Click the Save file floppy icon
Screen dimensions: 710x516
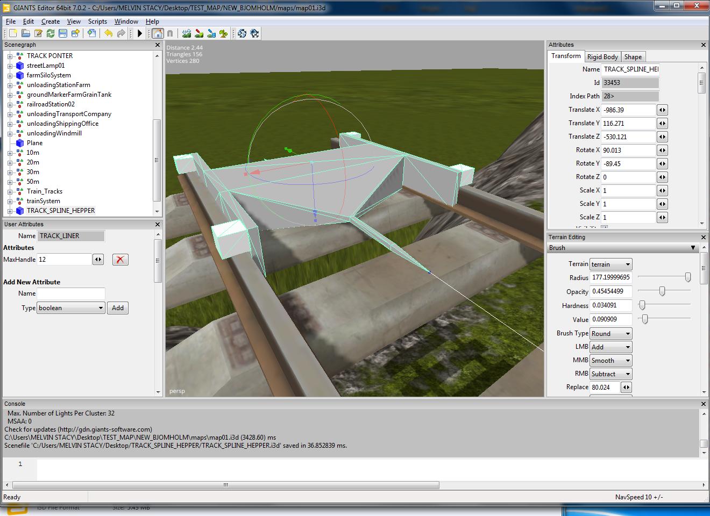pos(63,33)
